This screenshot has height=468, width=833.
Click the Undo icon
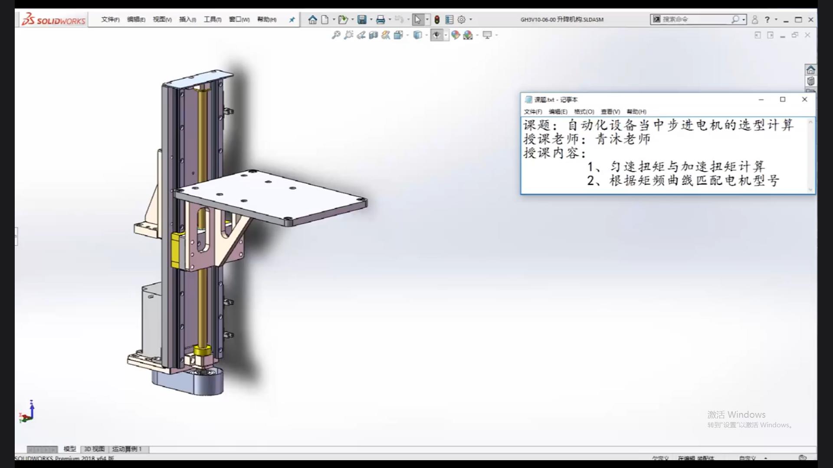(399, 19)
